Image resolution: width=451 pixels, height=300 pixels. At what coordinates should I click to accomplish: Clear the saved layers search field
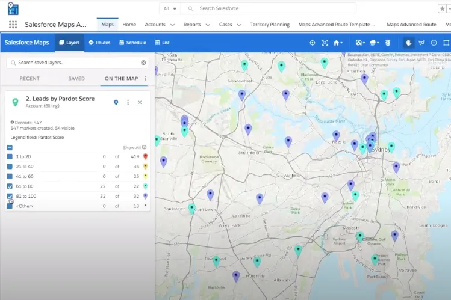[143, 63]
